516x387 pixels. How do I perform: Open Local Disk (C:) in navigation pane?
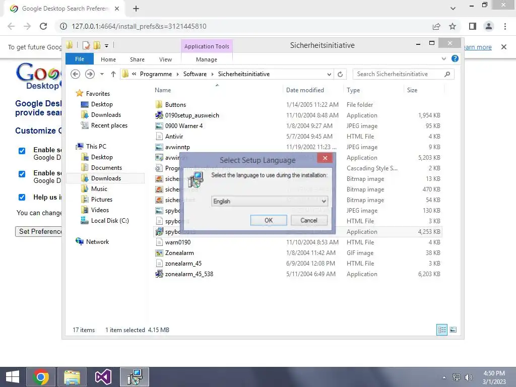109,221
